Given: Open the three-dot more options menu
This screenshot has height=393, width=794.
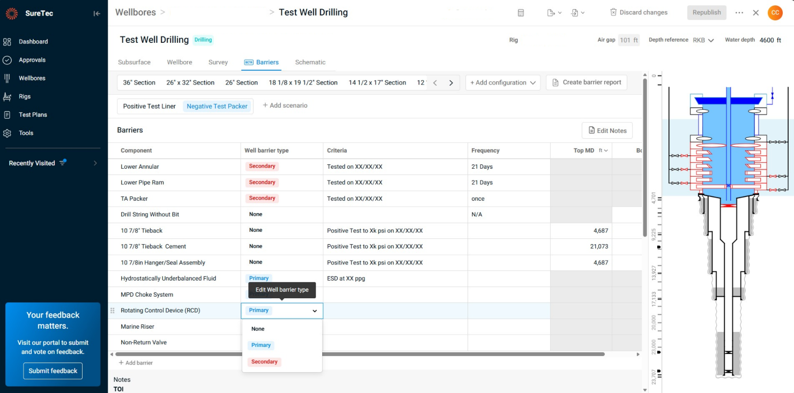Looking at the screenshot, I should pyautogui.click(x=739, y=13).
